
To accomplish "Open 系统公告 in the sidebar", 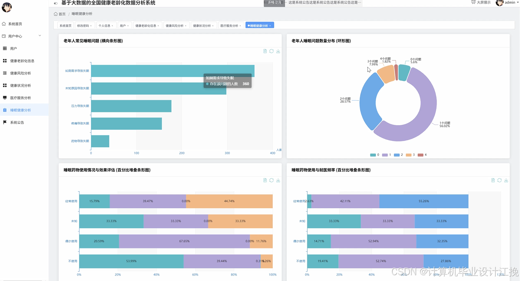I will click(x=24, y=122).
